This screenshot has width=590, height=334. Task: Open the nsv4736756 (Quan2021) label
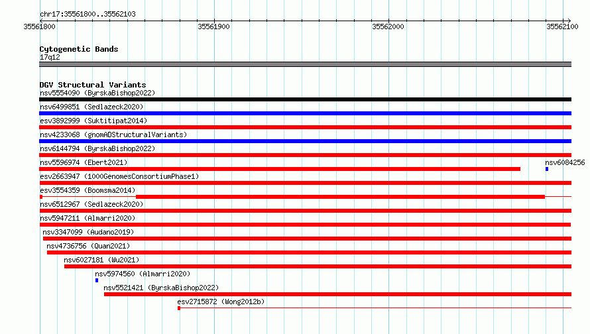coord(88,246)
